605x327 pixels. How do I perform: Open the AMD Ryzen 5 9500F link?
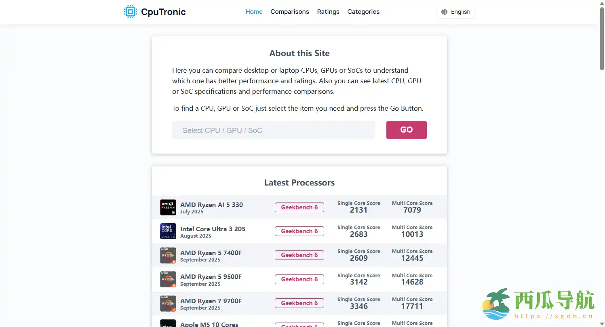[211, 277]
